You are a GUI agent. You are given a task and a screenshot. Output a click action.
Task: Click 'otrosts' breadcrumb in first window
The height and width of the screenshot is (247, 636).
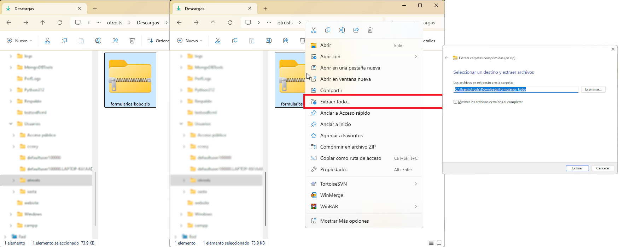pyautogui.click(x=115, y=23)
